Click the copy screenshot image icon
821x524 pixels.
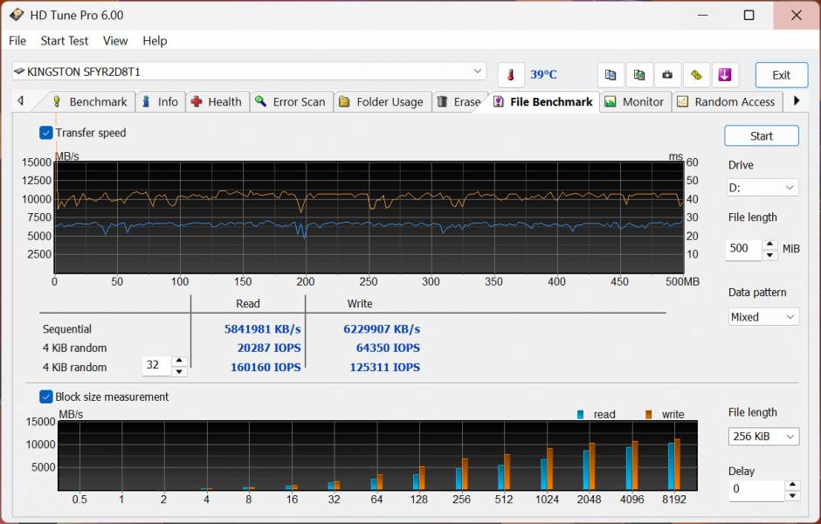click(x=638, y=75)
